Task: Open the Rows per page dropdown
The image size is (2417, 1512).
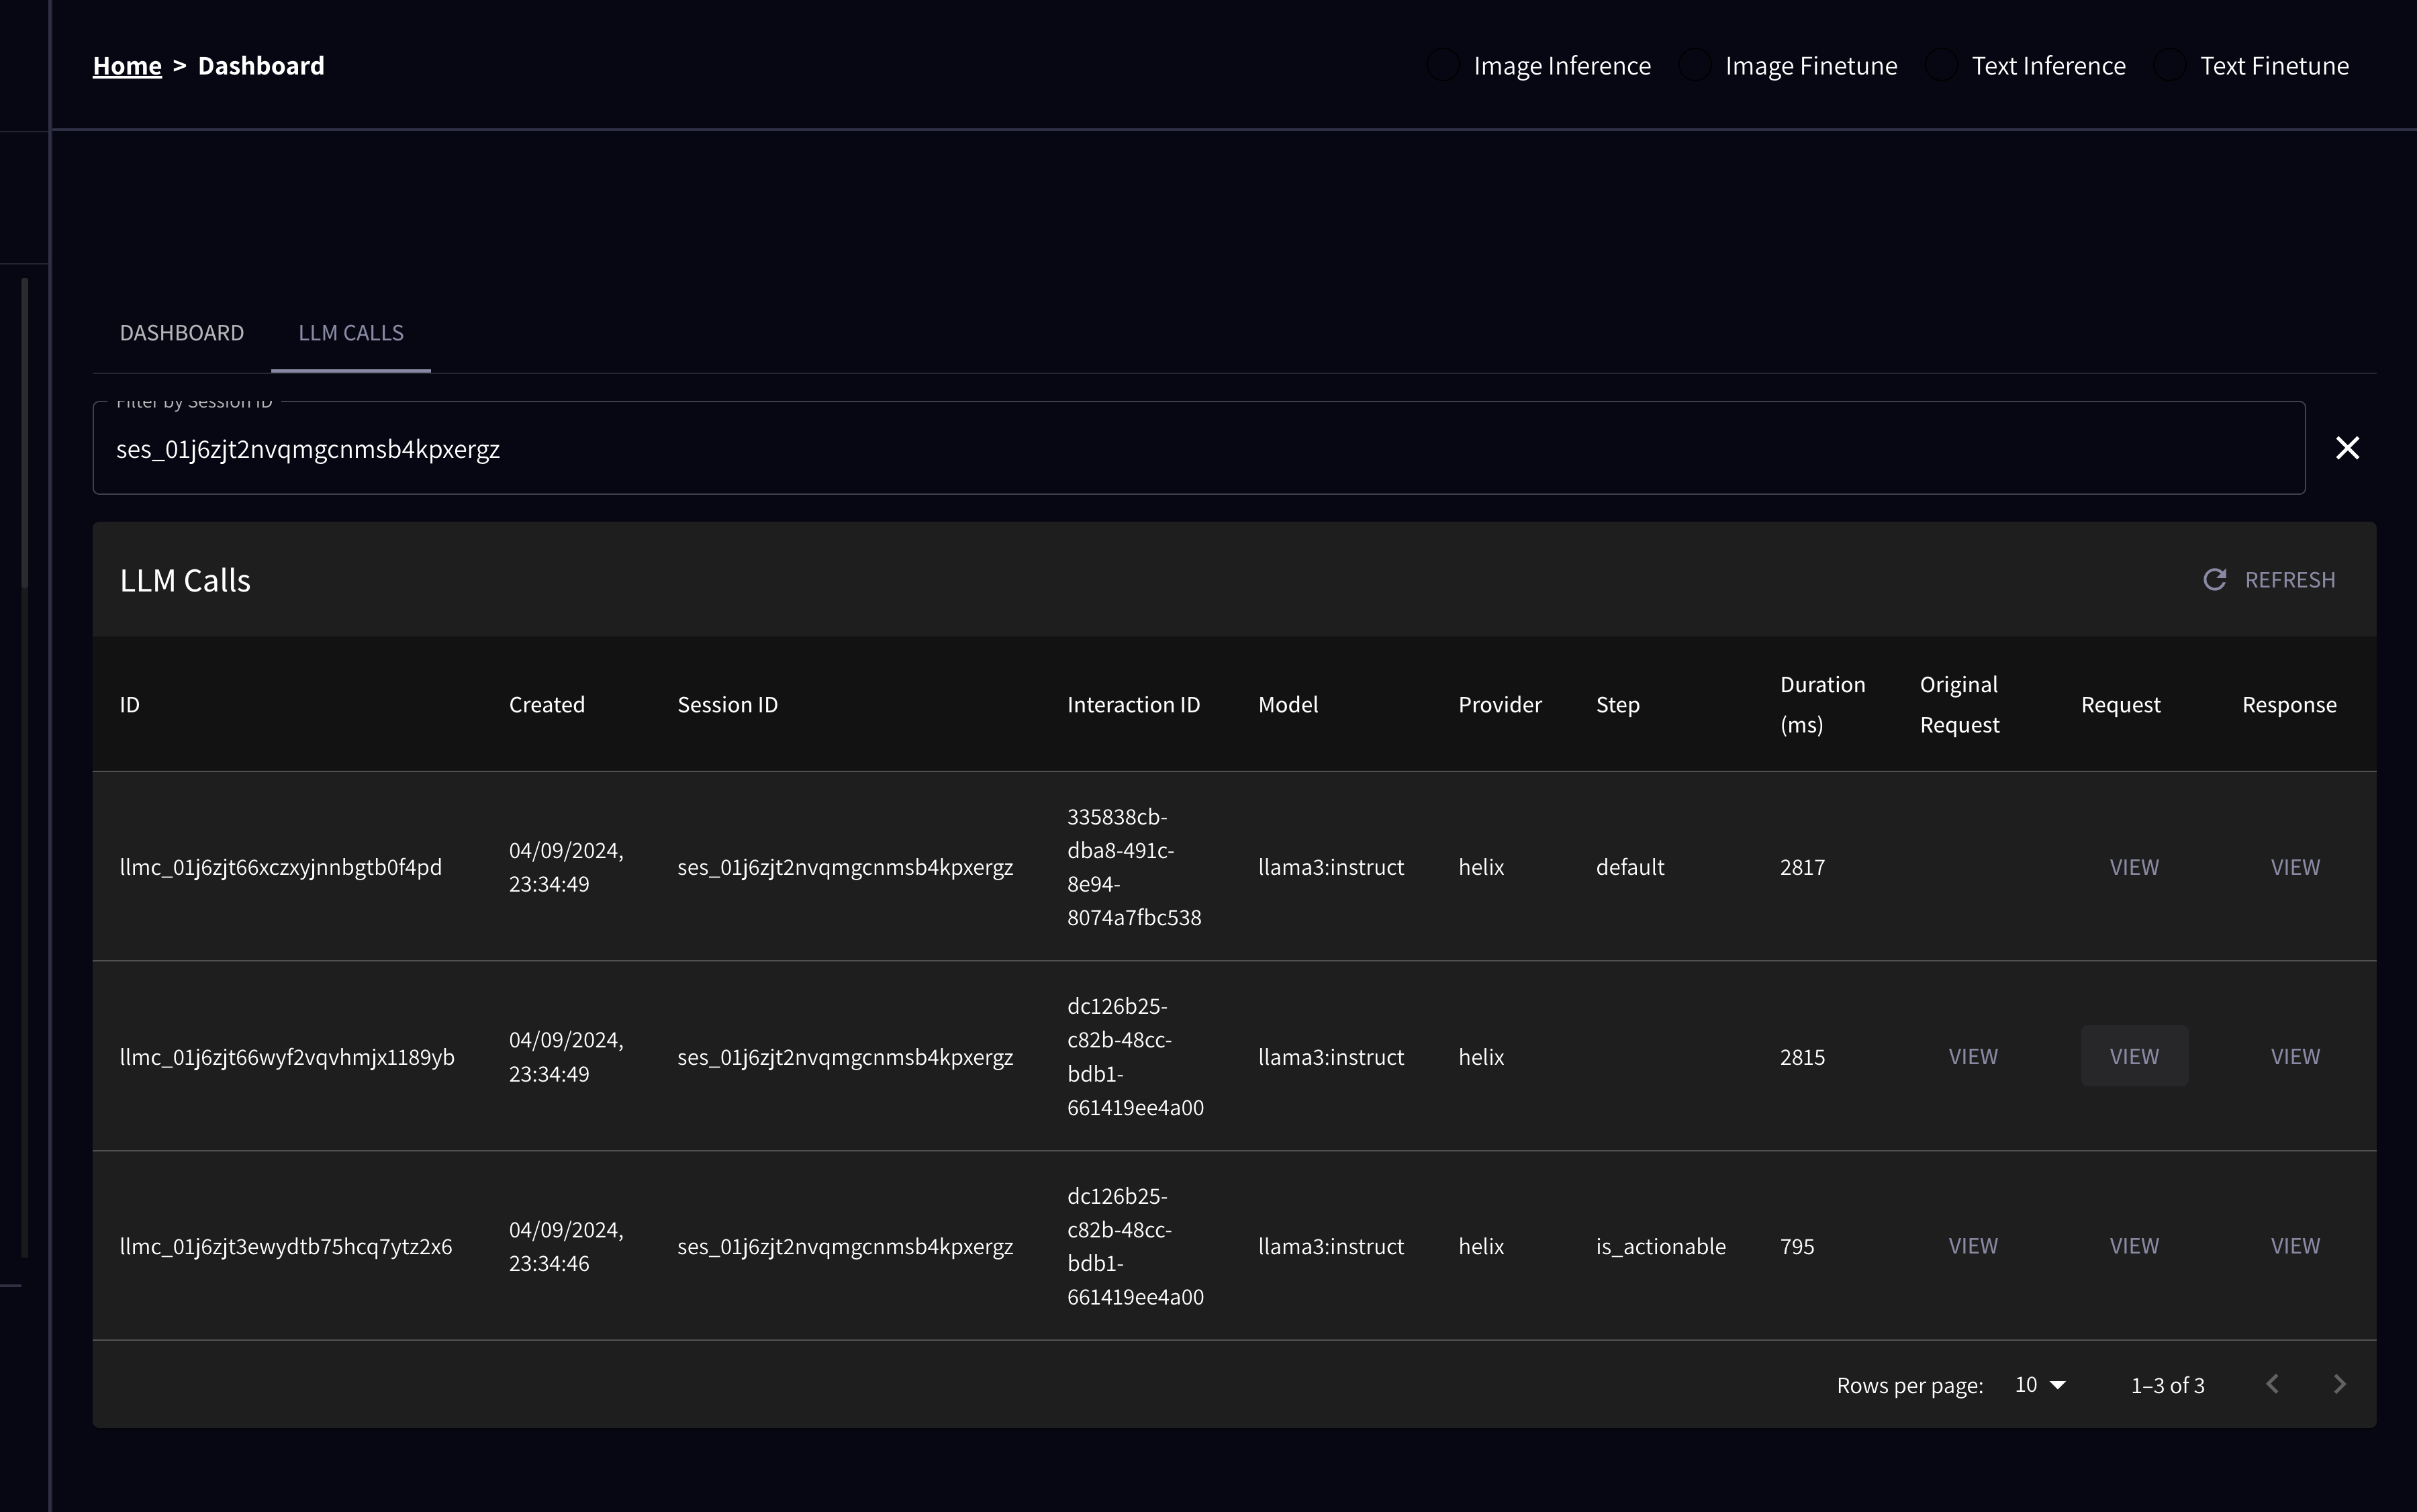Action: click(2040, 1385)
